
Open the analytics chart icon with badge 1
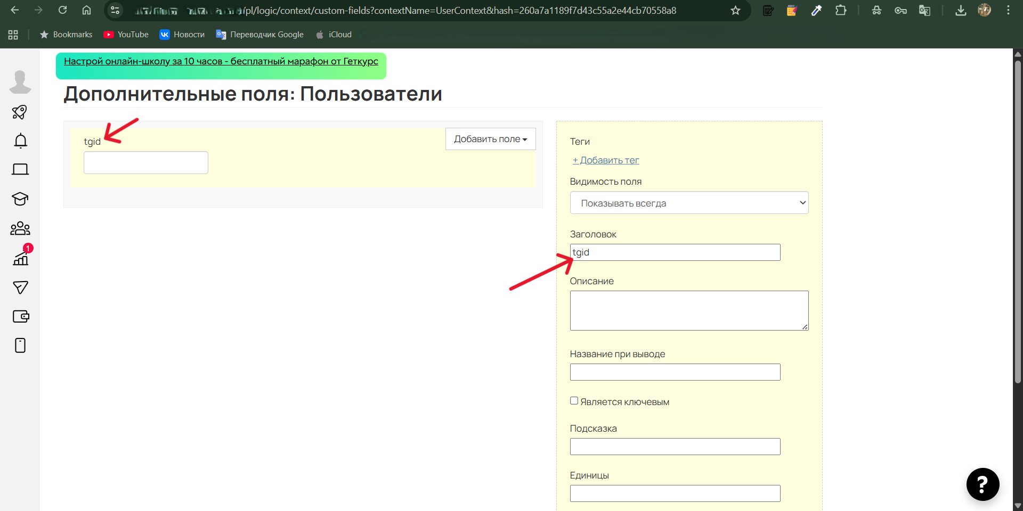20,258
